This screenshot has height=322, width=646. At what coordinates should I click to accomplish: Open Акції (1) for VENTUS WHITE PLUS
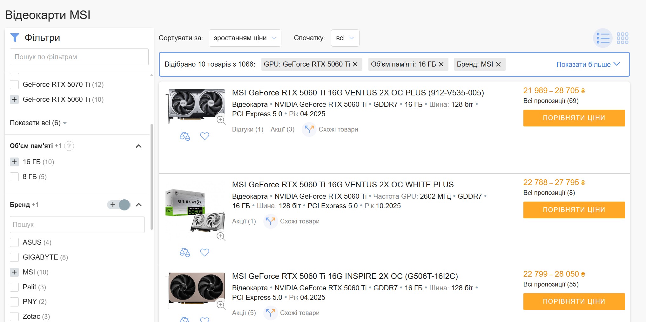click(244, 221)
